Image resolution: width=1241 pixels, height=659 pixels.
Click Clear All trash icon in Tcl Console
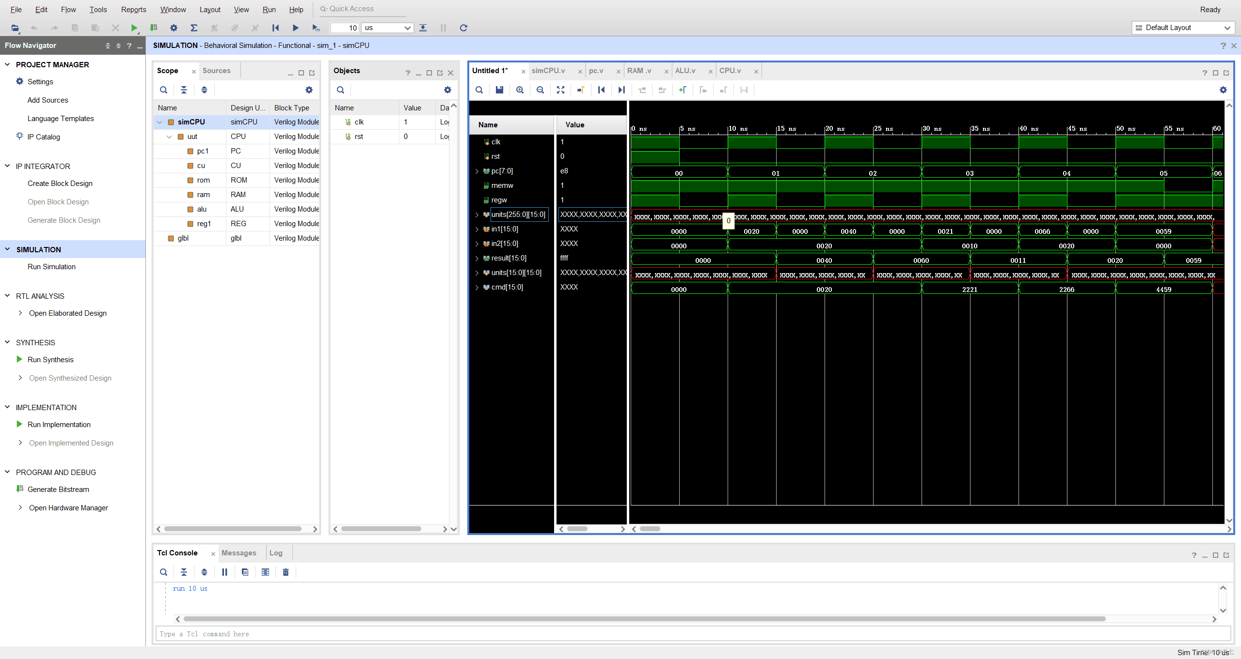[x=286, y=572]
